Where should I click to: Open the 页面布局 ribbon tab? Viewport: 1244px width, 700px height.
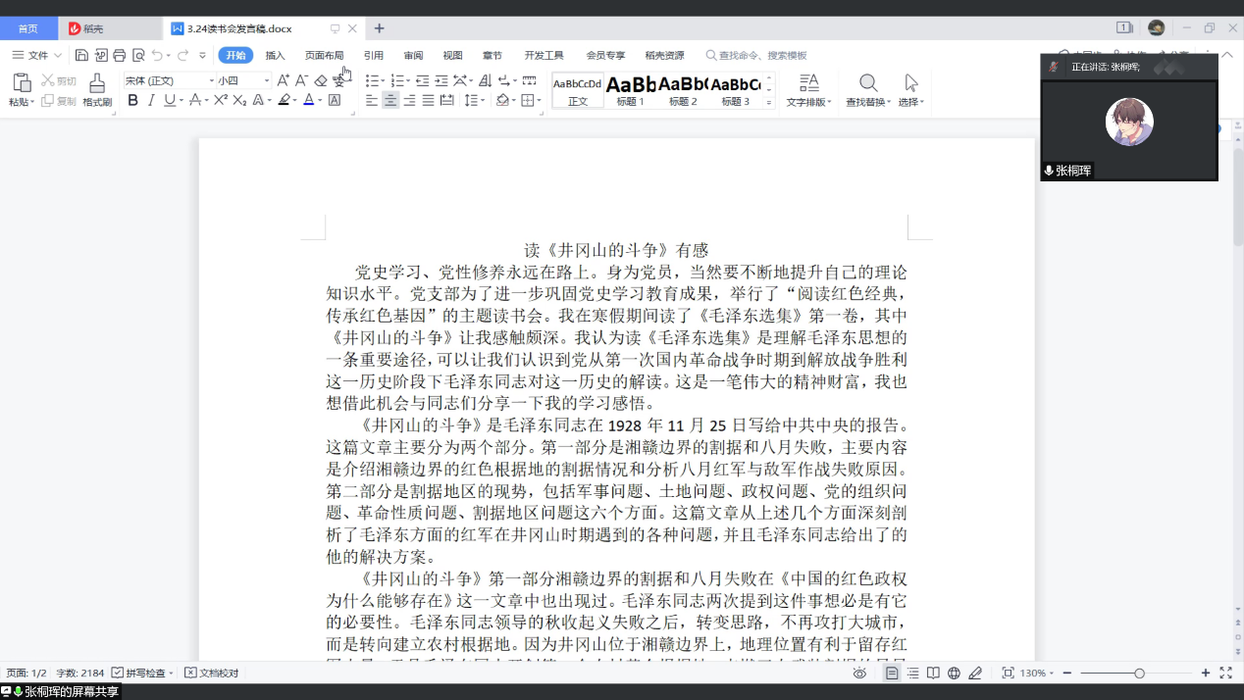324,56
